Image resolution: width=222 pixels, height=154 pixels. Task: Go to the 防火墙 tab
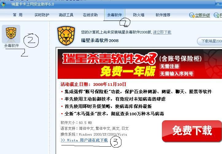tap(139, 15)
